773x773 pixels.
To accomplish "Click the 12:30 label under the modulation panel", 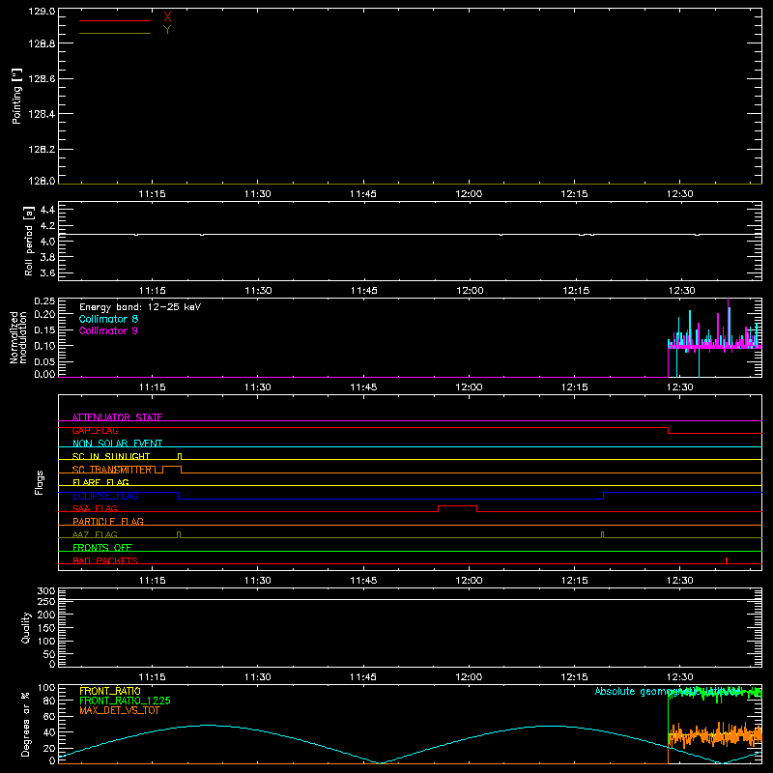I will pos(680,387).
